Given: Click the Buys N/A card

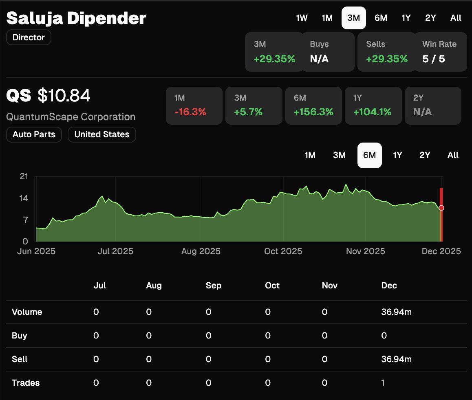Looking at the screenshot, I should [328, 52].
